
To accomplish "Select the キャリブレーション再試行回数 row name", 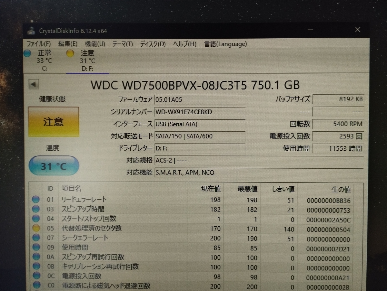I will click(100, 267).
